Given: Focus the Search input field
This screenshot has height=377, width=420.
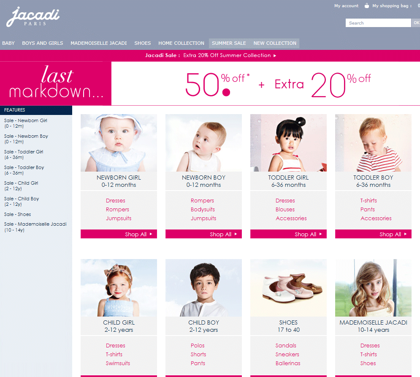Looking at the screenshot, I should (378, 23).
